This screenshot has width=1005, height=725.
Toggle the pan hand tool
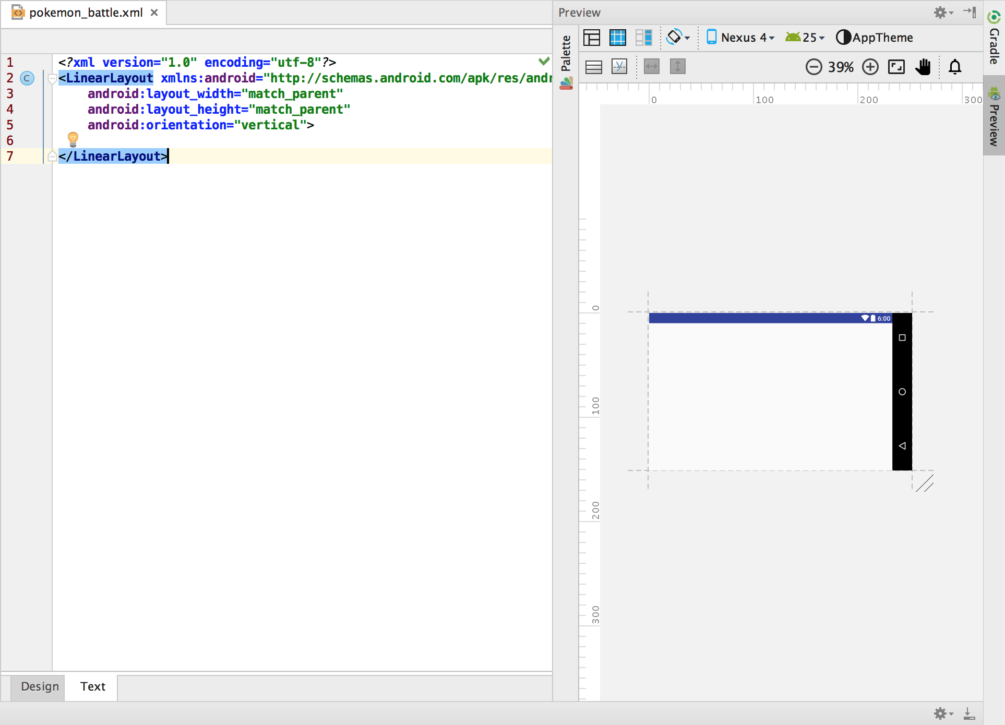(x=923, y=67)
